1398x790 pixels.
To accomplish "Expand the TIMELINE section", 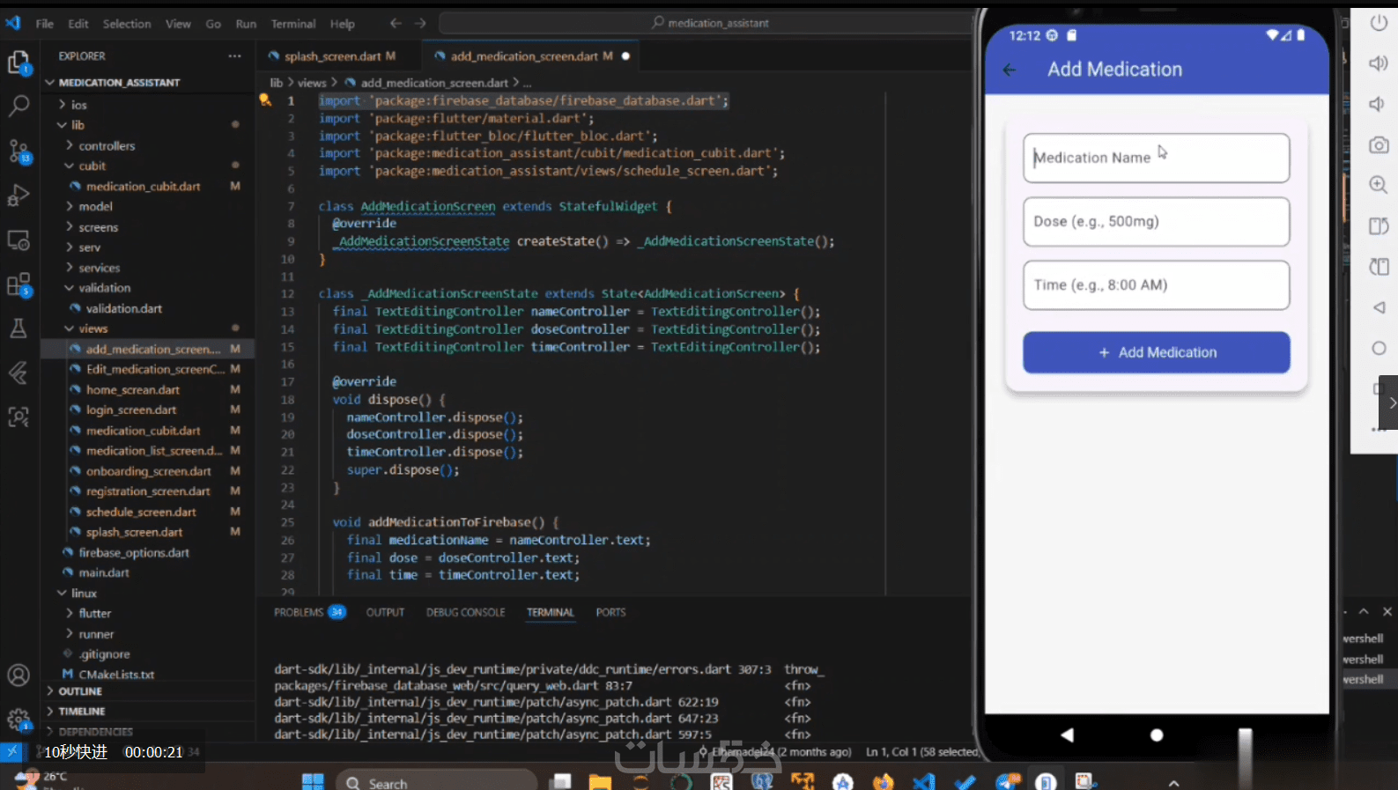I will coord(82,711).
